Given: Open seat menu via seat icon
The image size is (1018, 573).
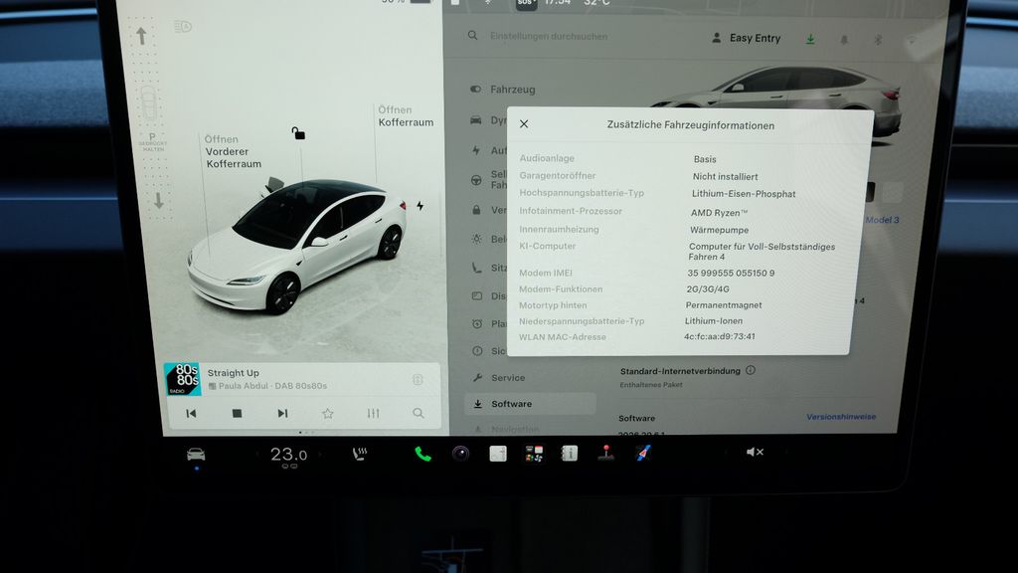Looking at the screenshot, I should pos(476,267).
